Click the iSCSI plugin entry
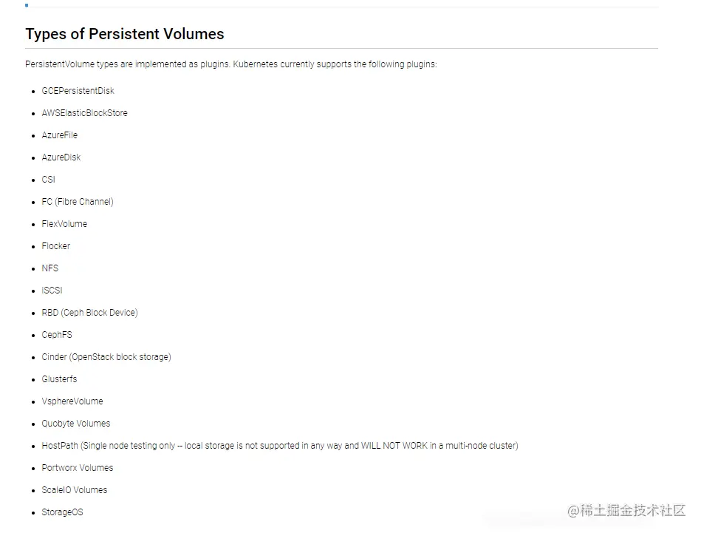The image size is (701, 533). (x=52, y=291)
